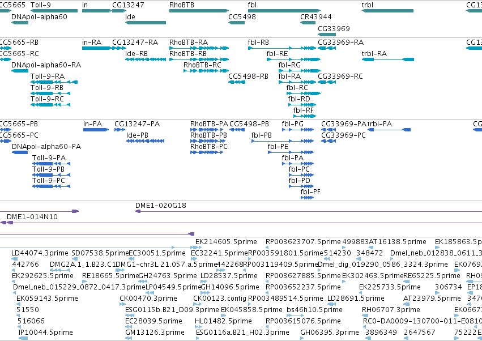Select the DNApol-alpha60-RA transcript label
Viewport: 482px width, 341px height.
click(46, 65)
